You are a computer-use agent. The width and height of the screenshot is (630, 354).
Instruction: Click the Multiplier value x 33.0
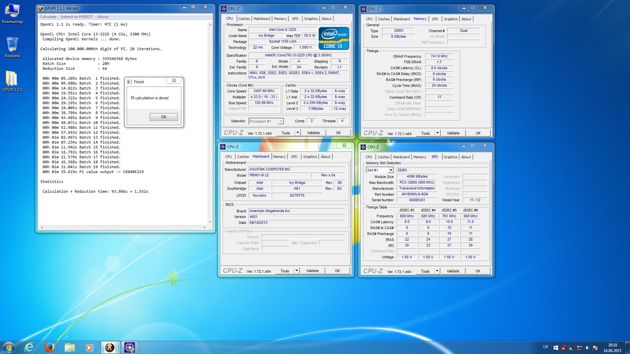[x=264, y=97]
